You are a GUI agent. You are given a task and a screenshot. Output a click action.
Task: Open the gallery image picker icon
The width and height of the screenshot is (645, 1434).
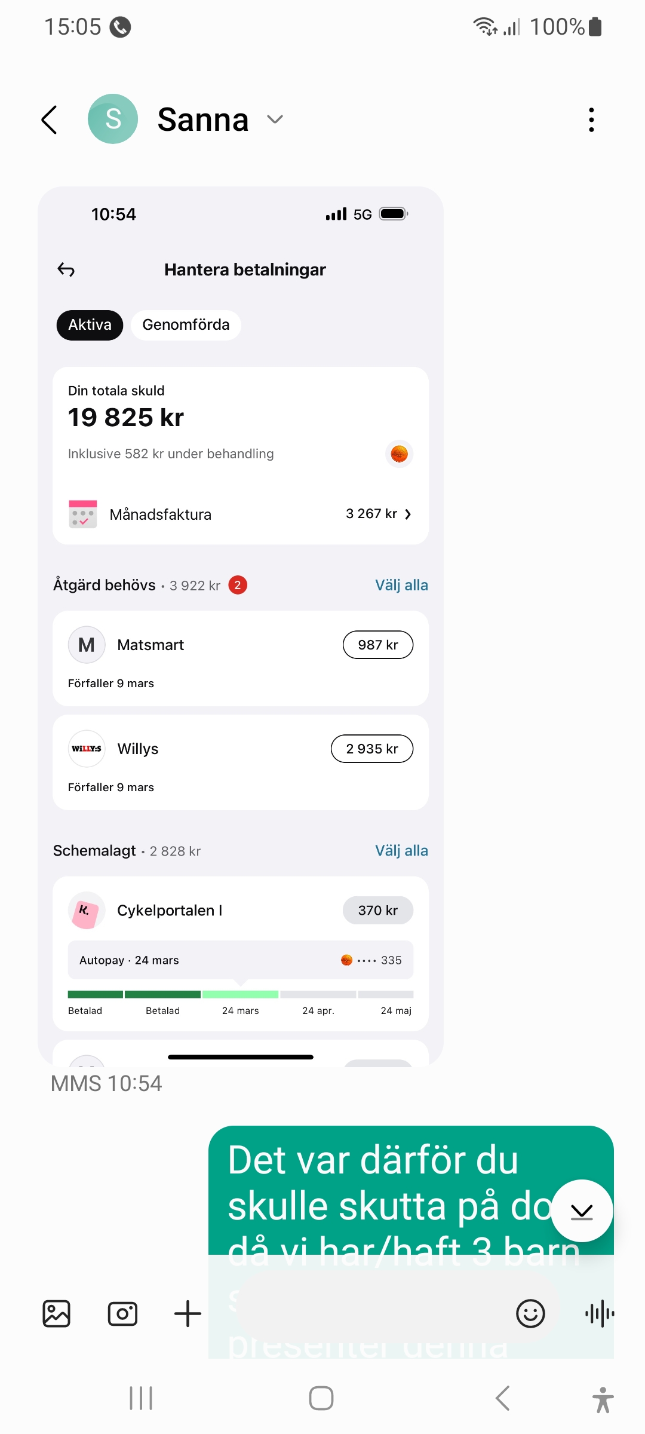click(x=57, y=1313)
